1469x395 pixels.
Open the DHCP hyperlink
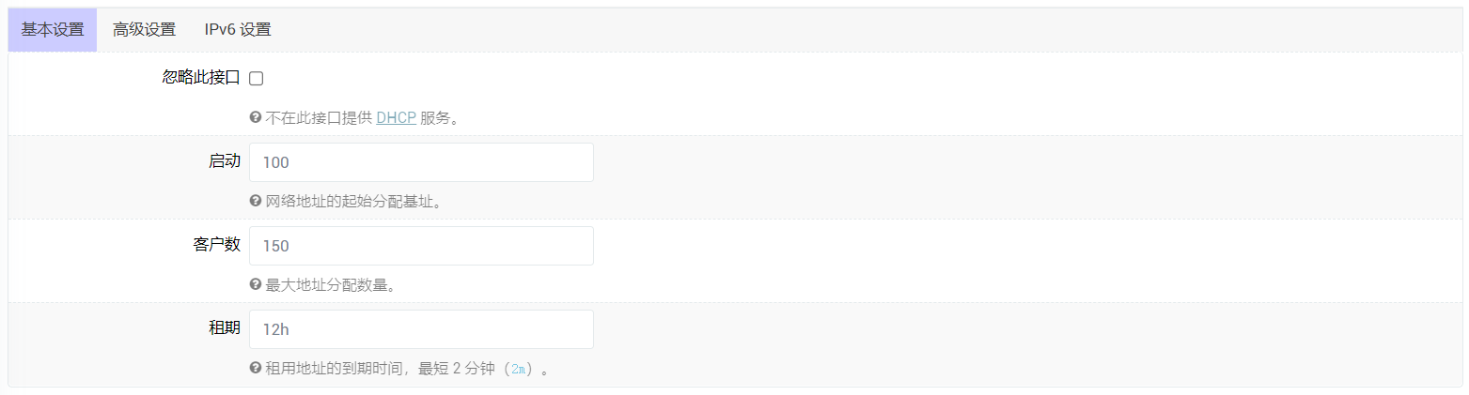pos(396,118)
